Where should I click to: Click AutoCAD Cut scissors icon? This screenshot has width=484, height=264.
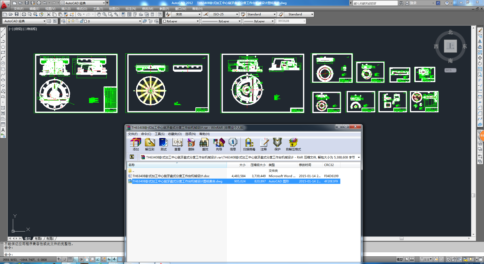tap(49, 14)
